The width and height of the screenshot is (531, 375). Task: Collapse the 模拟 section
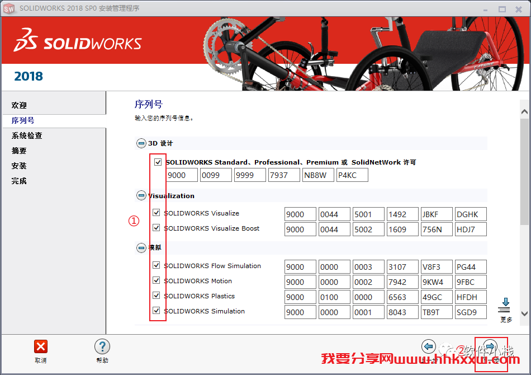pos(141,248)
